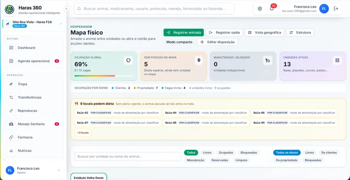The height and width of the screenshot is (180, 350).
Task: Open Dashboard from the sidebar
Action: tap(33, 48)
